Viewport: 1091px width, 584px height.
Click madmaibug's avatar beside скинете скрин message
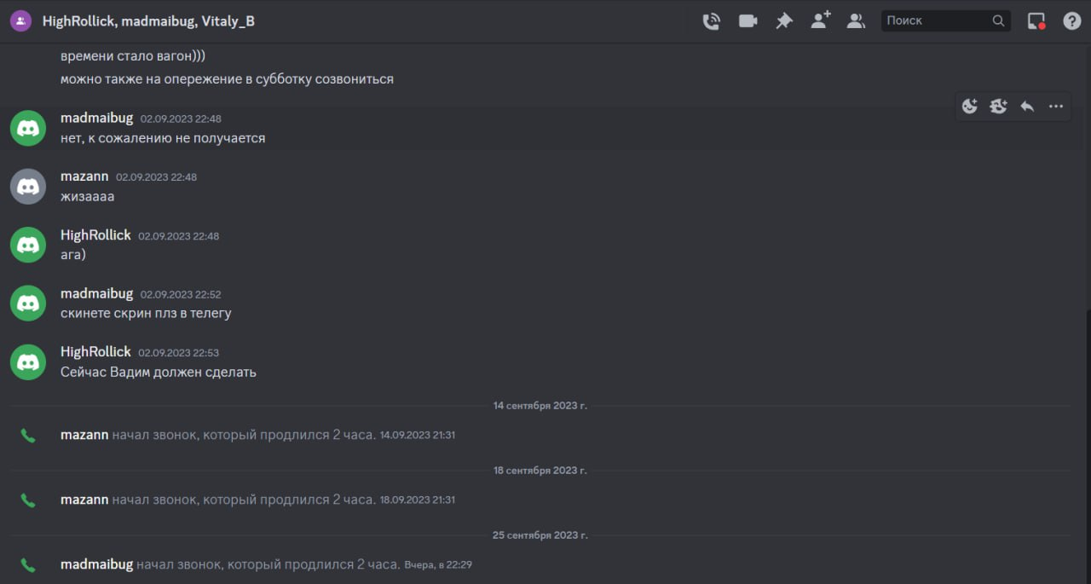[28, 303]
